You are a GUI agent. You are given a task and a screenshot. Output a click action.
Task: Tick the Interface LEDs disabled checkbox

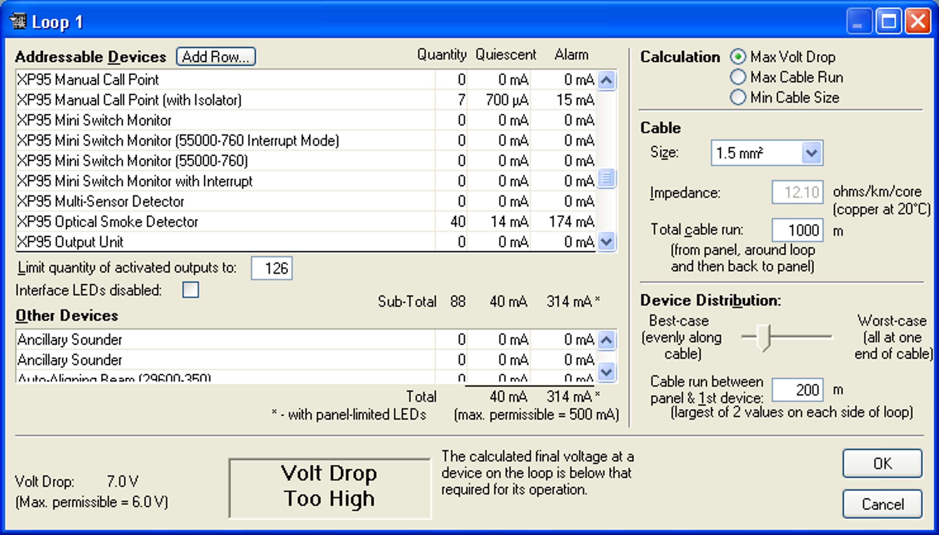[191, 290]
